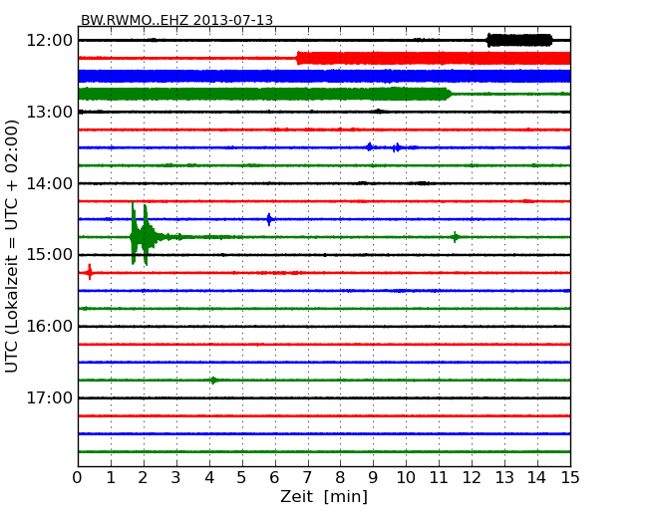Select the 13:00 label on time axis
Viewport: 648px width, 518px height.
(50, 112)
